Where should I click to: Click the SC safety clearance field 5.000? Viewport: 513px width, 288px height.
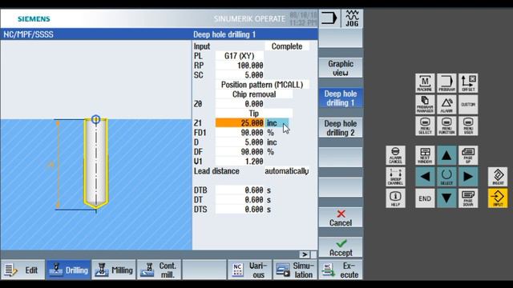click(240, 75)
